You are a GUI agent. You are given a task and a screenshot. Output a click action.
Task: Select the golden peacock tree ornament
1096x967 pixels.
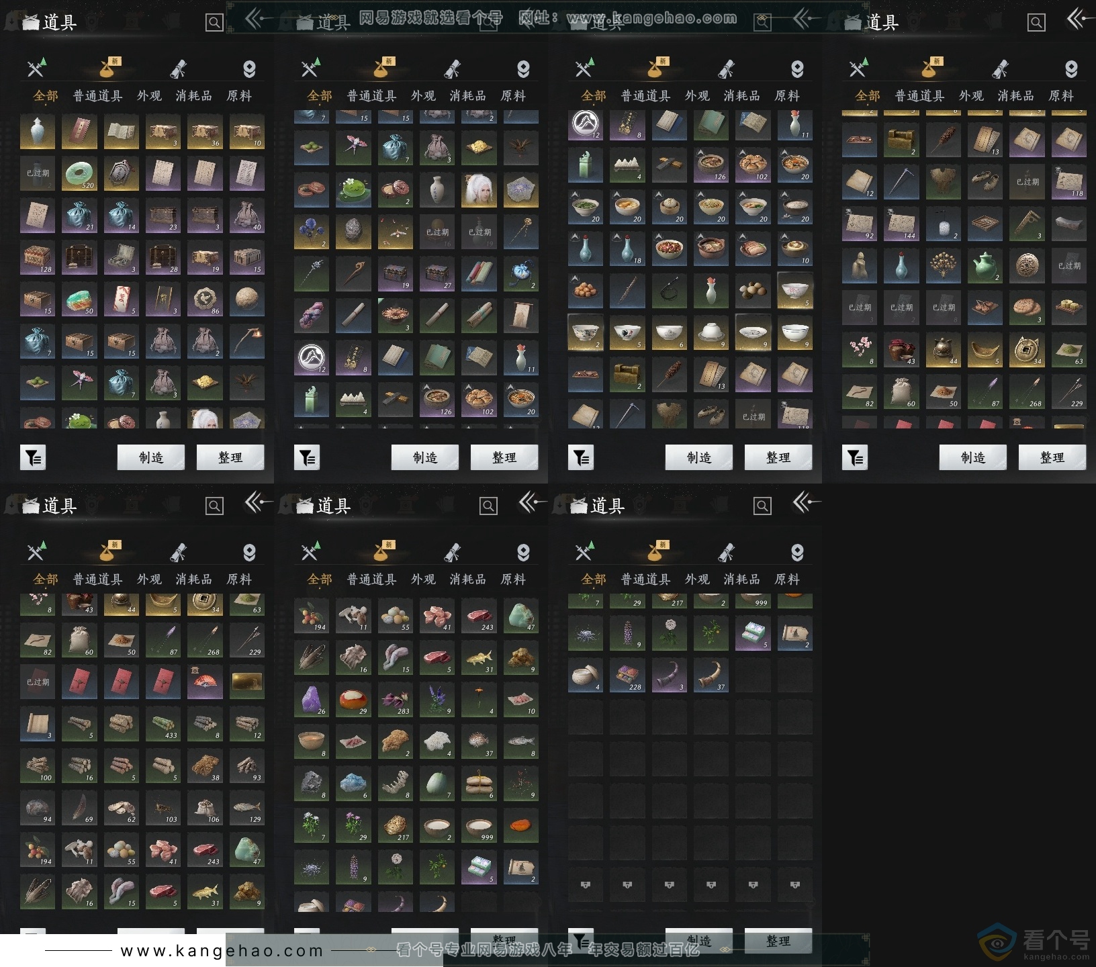(x=944, y=266)
